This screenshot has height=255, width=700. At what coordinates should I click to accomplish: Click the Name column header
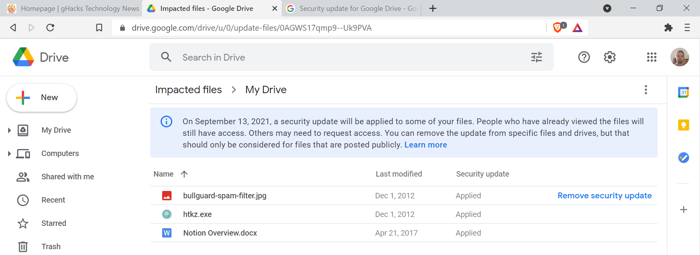[163, 174]
